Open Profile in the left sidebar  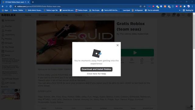[x=7, y=26]
